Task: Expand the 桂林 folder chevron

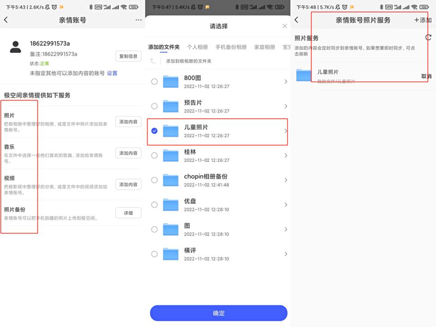Action: 286,155
